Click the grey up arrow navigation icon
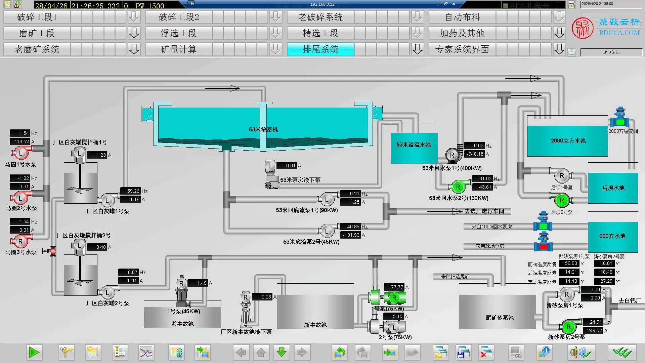 (x=261, y=352)
